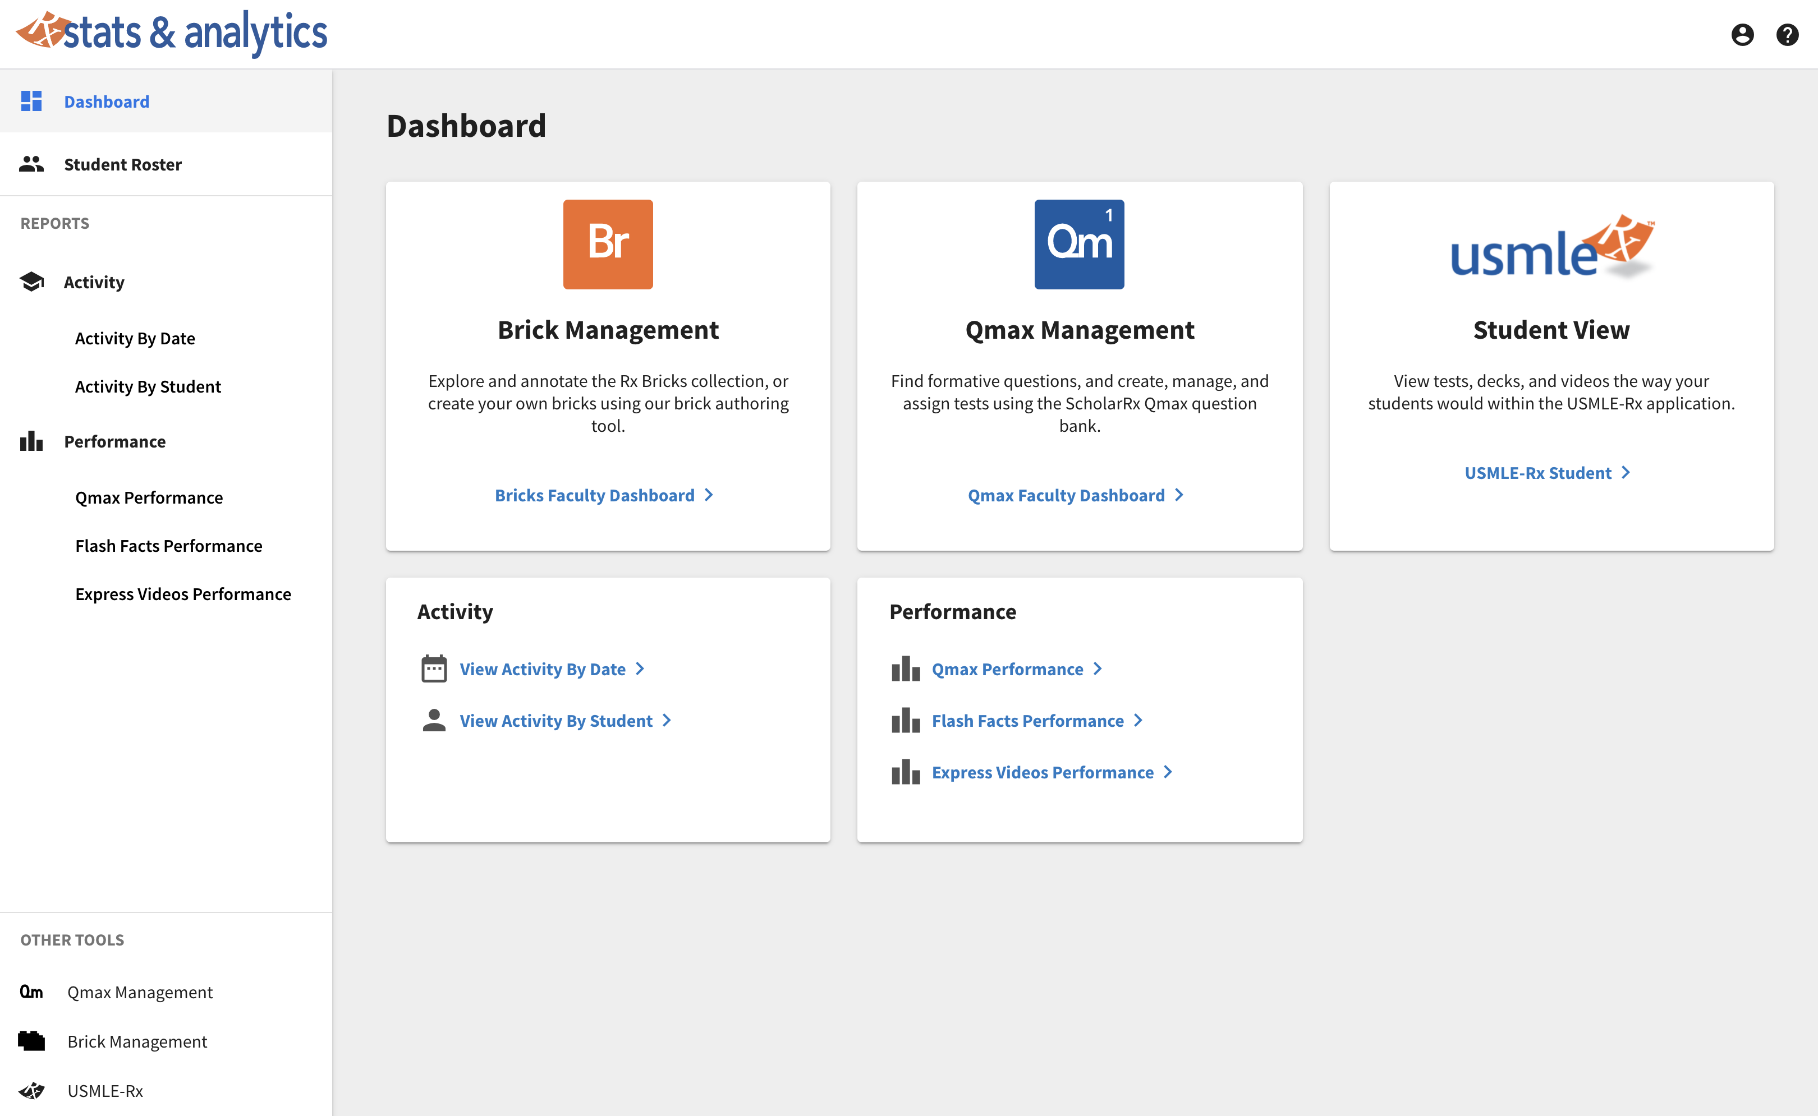Click the blue Qm Qmax Management tile icon

[1079, 245]
